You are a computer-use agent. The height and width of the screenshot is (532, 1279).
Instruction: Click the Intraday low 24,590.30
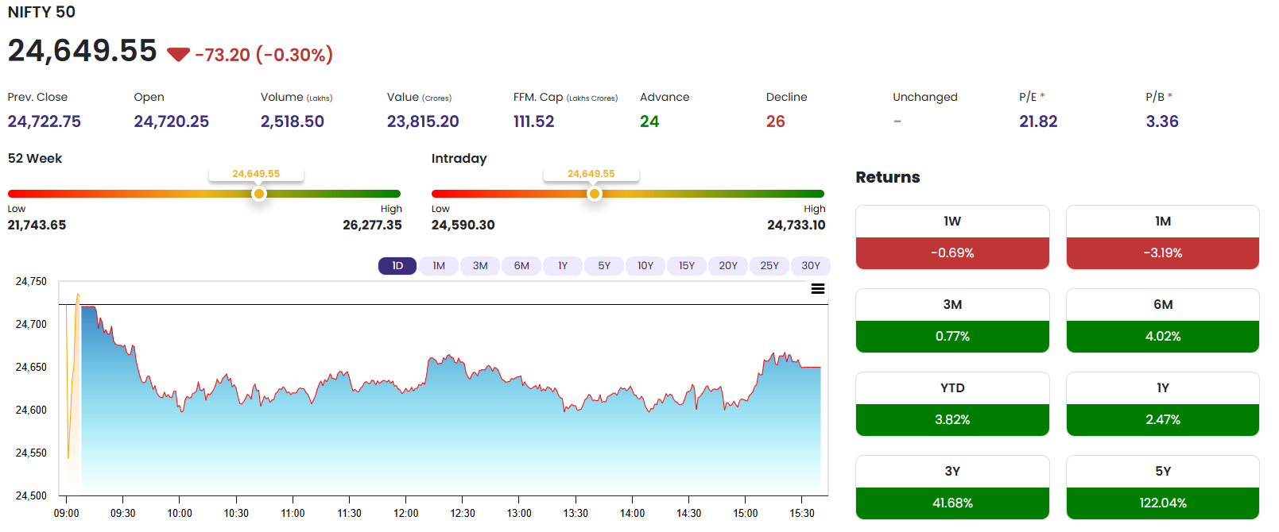tap(463, 225)
